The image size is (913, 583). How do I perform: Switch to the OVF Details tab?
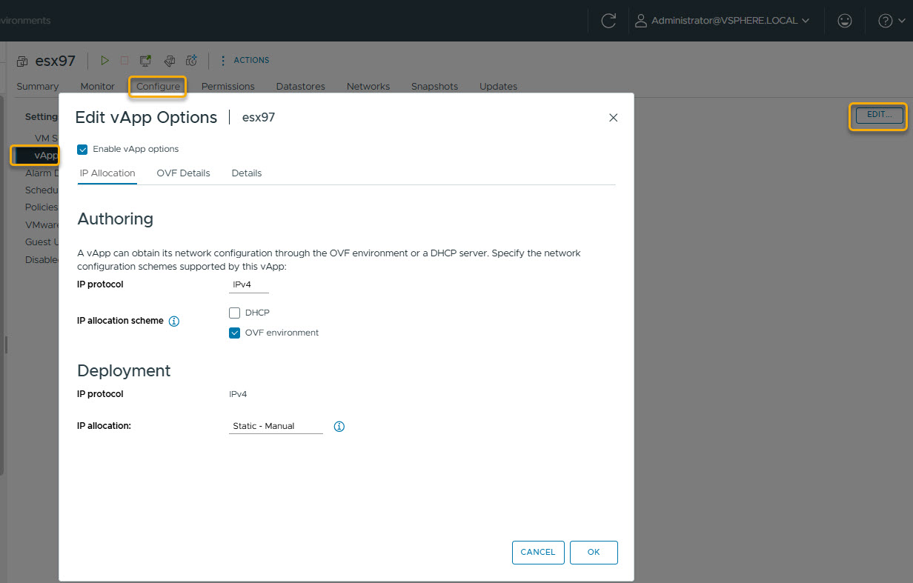(x=183, y=173)
